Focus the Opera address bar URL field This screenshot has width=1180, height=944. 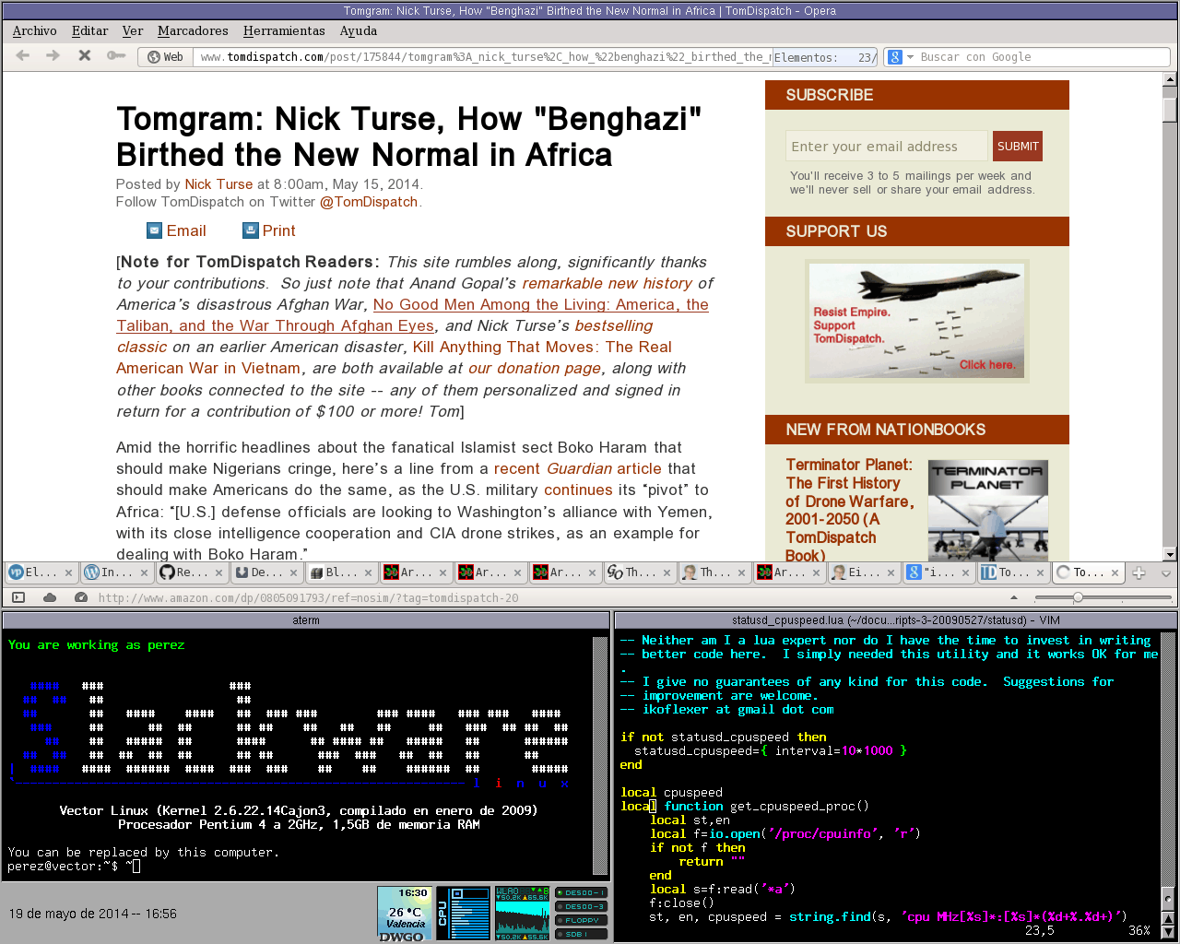coord(484,57)
